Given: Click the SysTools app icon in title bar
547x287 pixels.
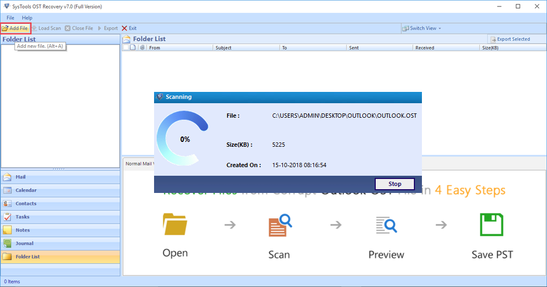Looking at the screenshot, I should point(6,6).
